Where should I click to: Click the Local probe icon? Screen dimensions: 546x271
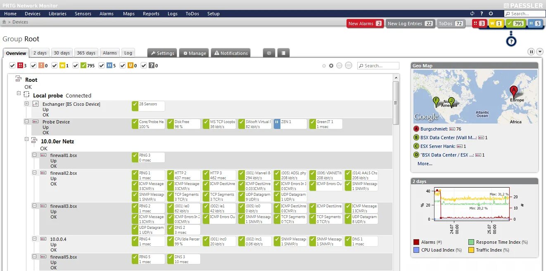26,95
